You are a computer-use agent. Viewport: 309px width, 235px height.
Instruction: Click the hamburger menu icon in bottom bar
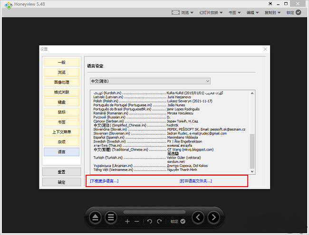111,217
